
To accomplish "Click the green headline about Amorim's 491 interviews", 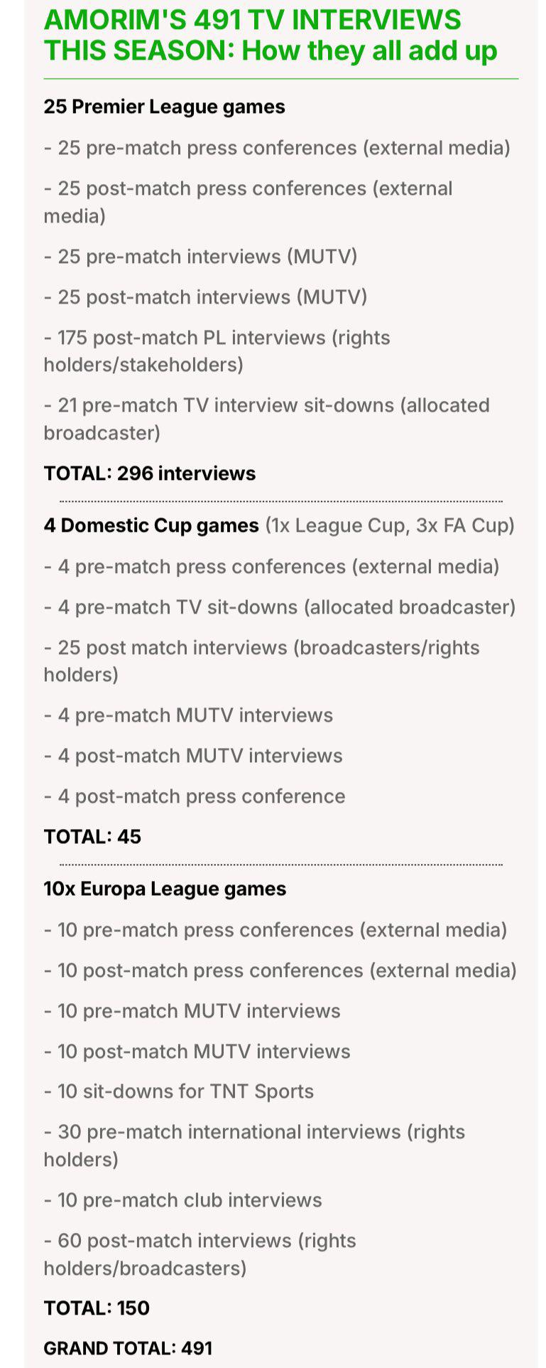I will coord(270,36).
